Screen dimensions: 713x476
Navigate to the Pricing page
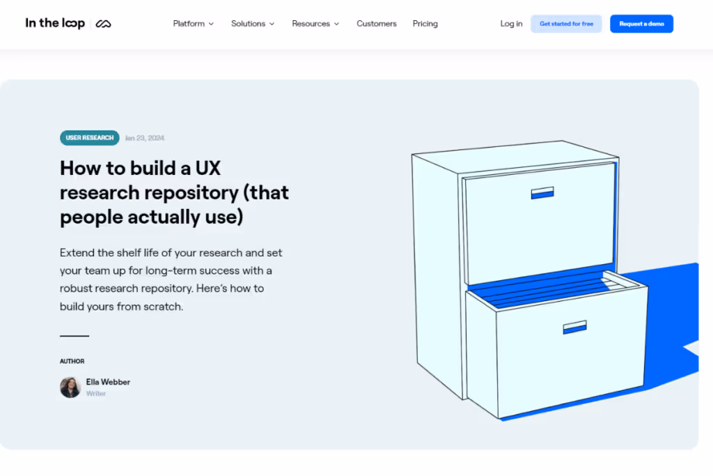425,23
